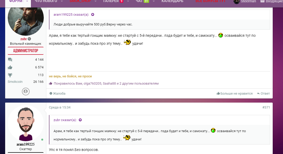The height and width of the screenshot is (154, 283).
Task: Expand the ЧАТ dropdown arrow
Action: coord(153,1)
